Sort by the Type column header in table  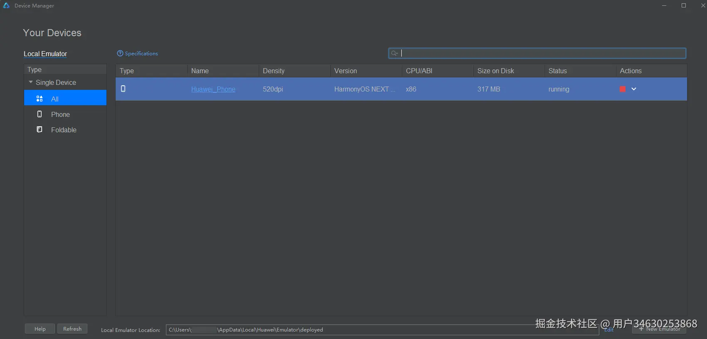[151, 71]
